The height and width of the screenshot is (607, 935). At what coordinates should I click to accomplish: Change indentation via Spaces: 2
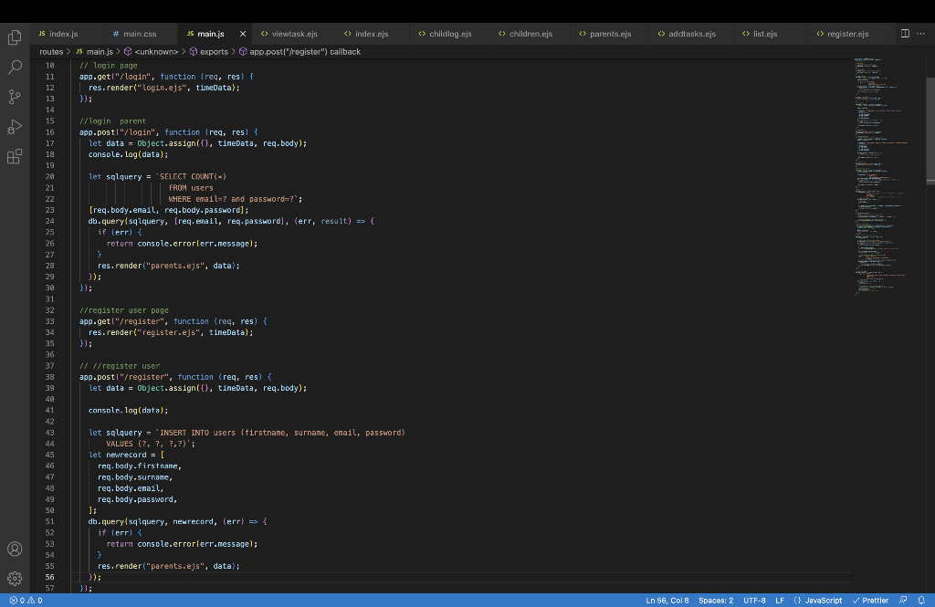715,601
